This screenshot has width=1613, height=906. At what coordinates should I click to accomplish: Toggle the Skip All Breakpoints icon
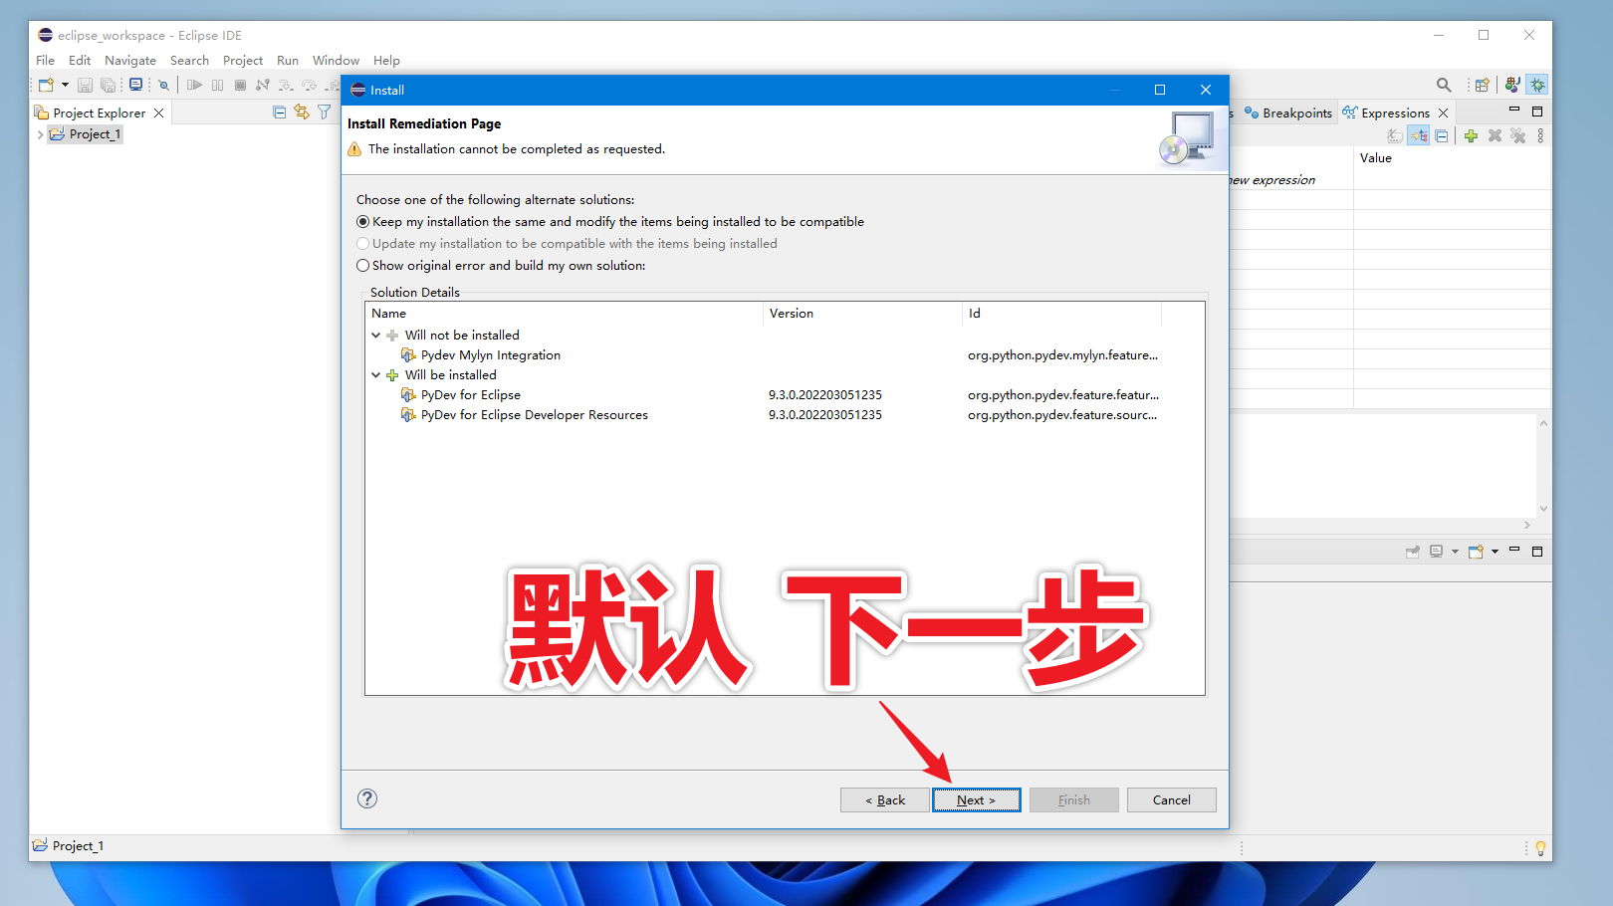(x=164, y=85)
